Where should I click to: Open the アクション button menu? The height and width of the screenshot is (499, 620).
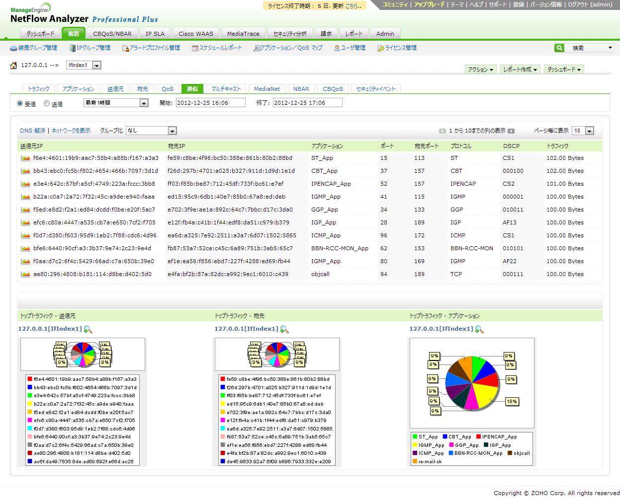tap(480, 70)
